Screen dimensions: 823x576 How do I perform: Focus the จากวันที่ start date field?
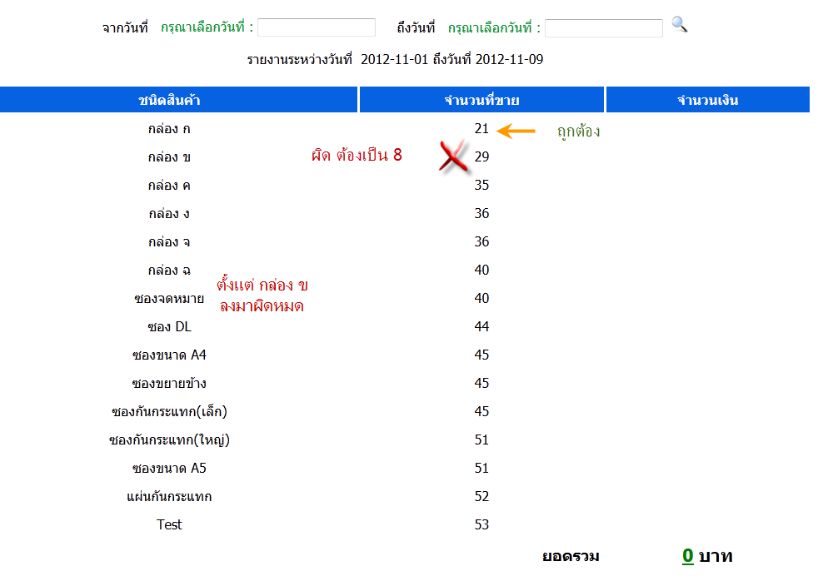pos(317,27)
